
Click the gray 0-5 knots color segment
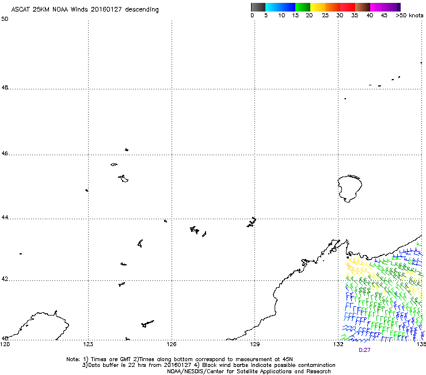click(x=258, y=7)
